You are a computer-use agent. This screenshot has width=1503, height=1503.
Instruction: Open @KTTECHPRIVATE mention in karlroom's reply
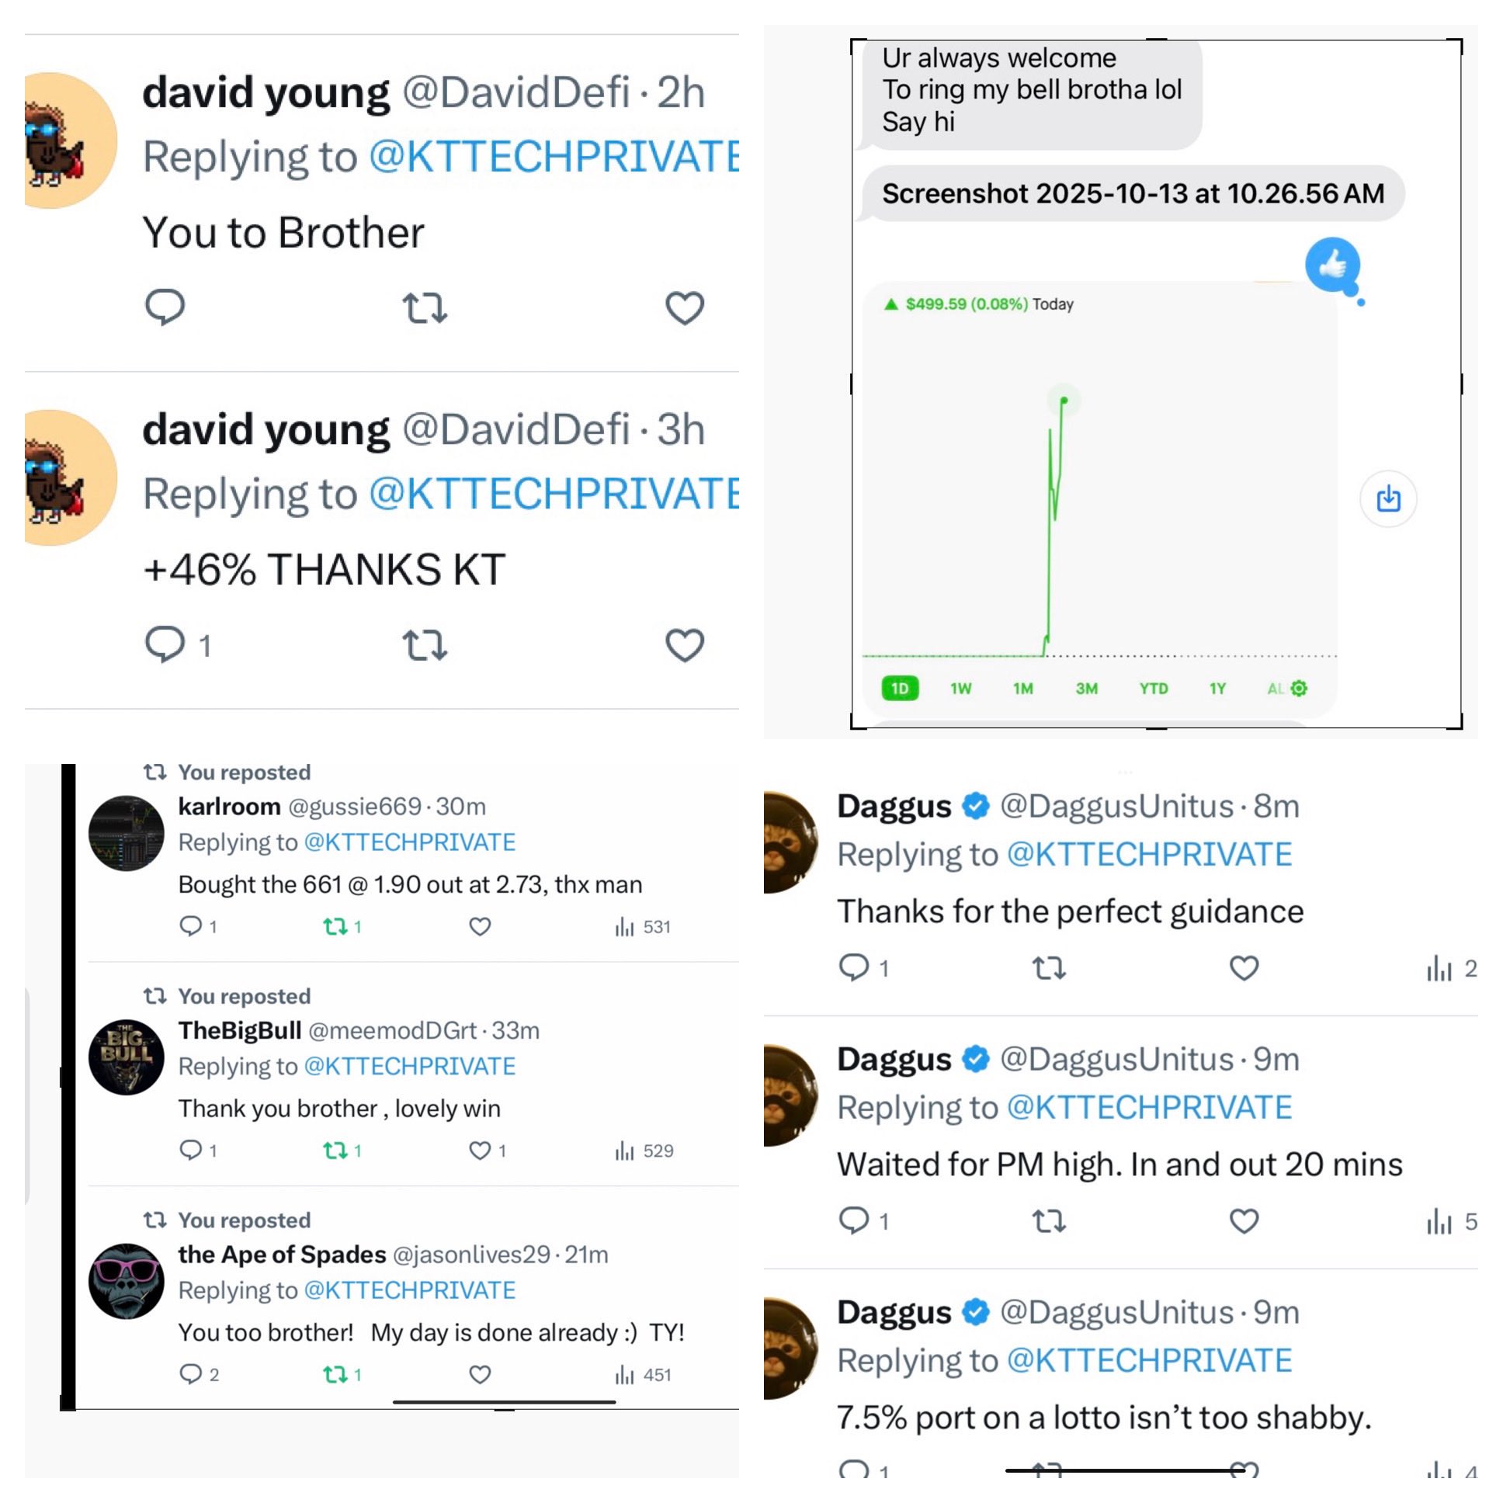coord(409,842)
